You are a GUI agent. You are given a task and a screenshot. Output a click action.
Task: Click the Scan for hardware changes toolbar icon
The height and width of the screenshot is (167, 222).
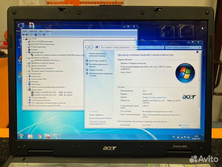44,35
